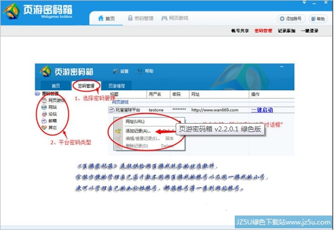Click the forum icon beside 论坛
Viewport: 334px width, 230px height.
(x=44, y=114)
